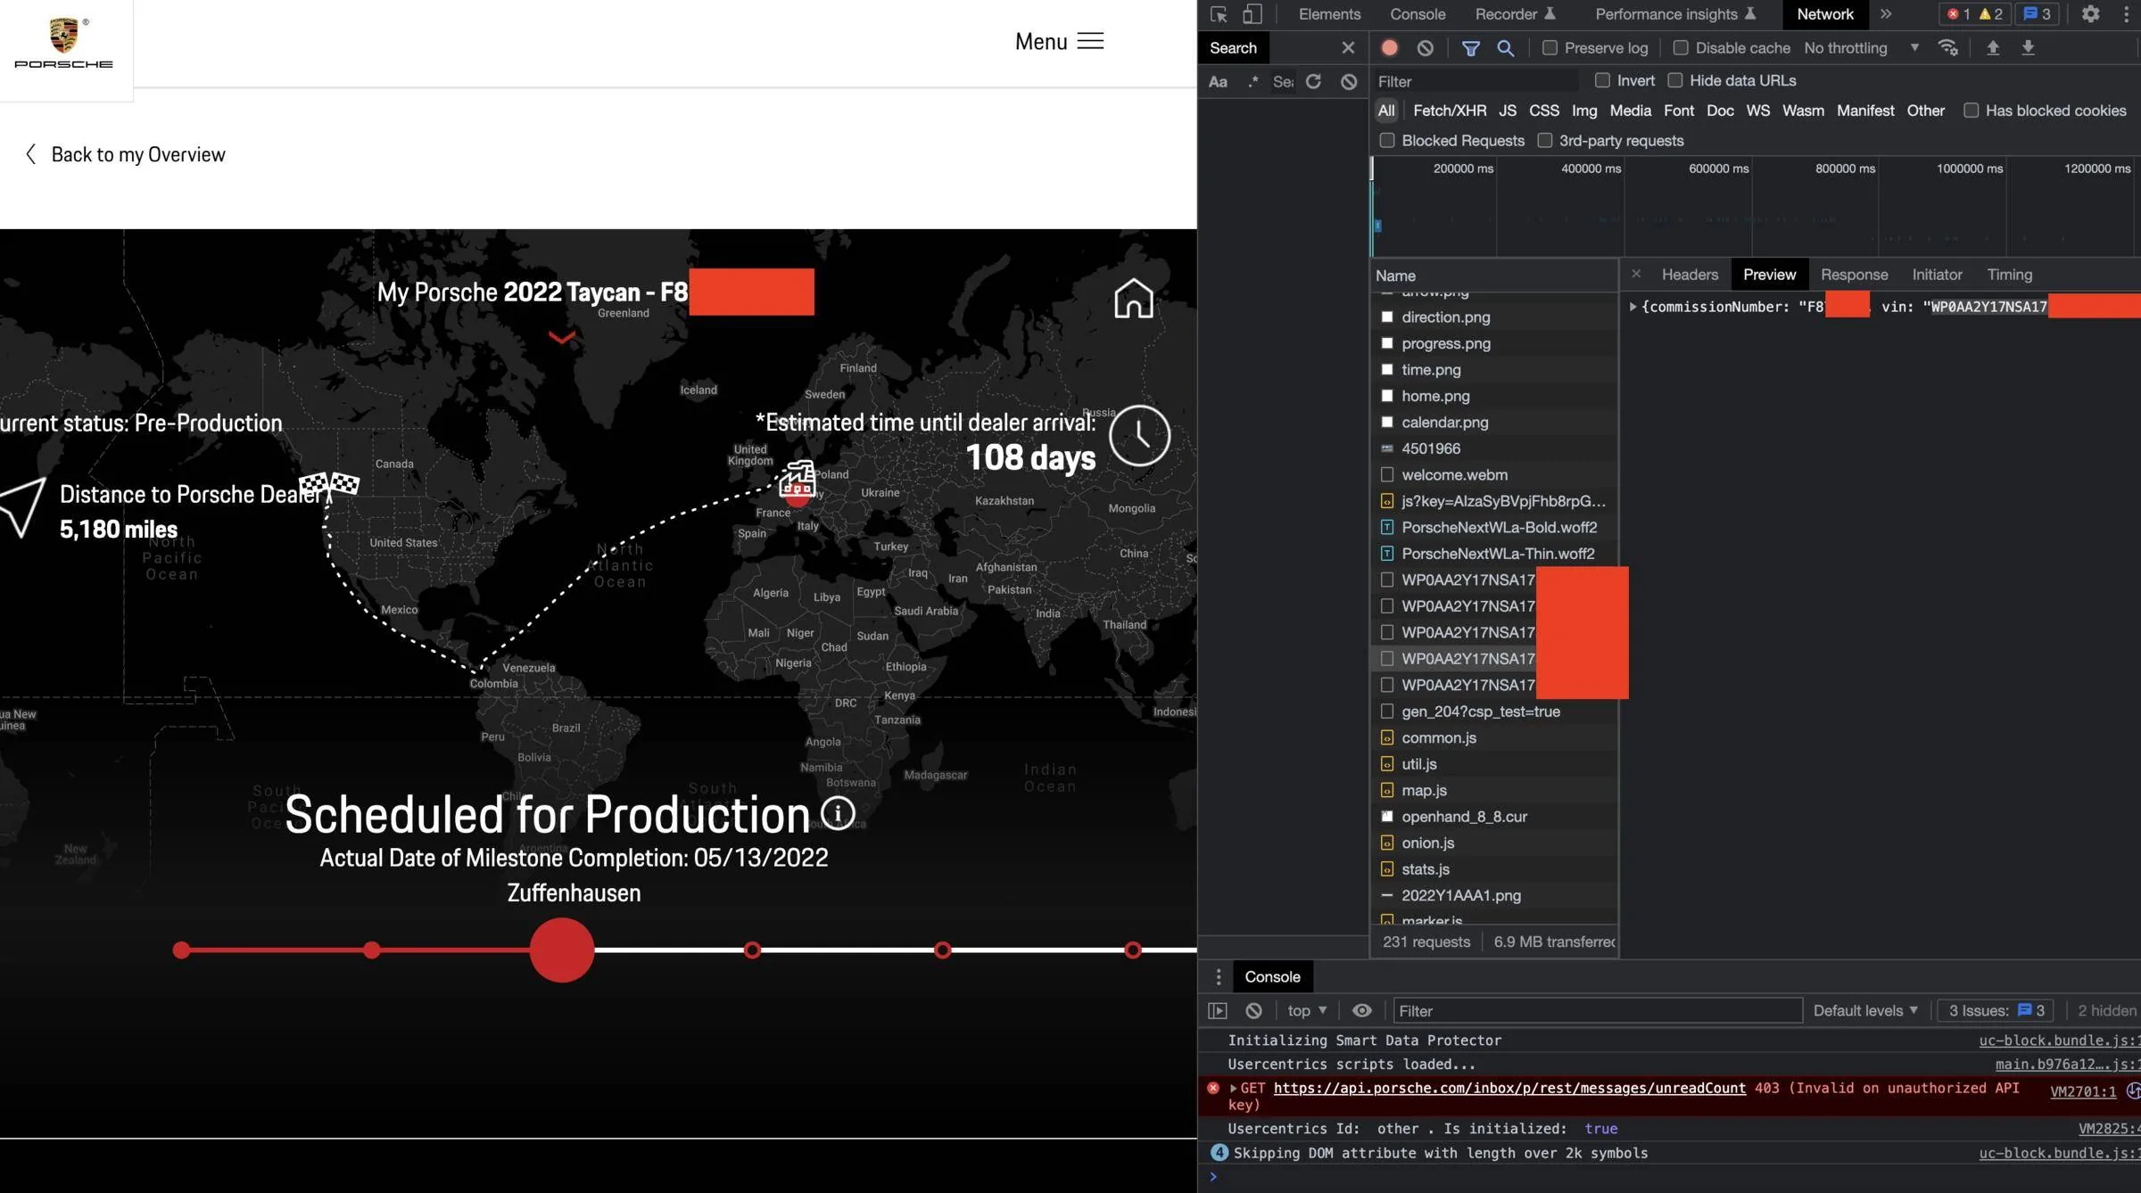Close the request details pane
Viewport: 2141px width, 1193px height.
[1635, 275]
